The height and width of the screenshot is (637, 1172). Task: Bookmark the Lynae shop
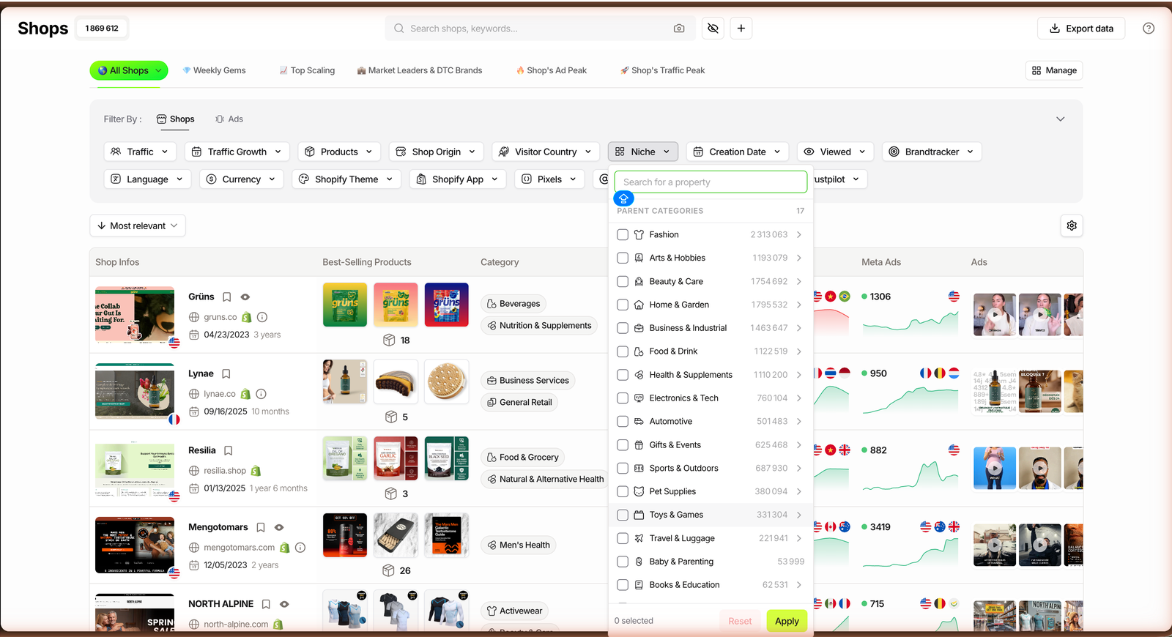(226, 374)
